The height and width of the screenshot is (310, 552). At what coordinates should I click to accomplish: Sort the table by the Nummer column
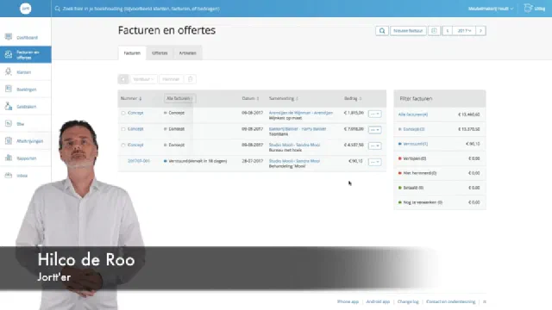coord(131,98)
